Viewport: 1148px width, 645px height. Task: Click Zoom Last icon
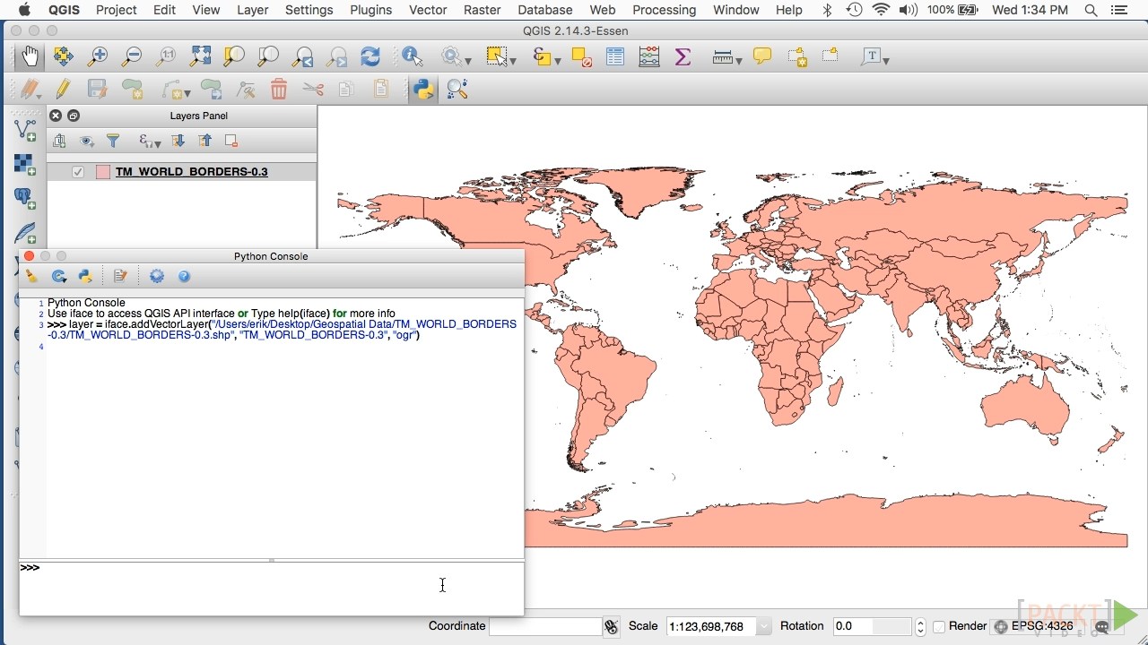303,56
